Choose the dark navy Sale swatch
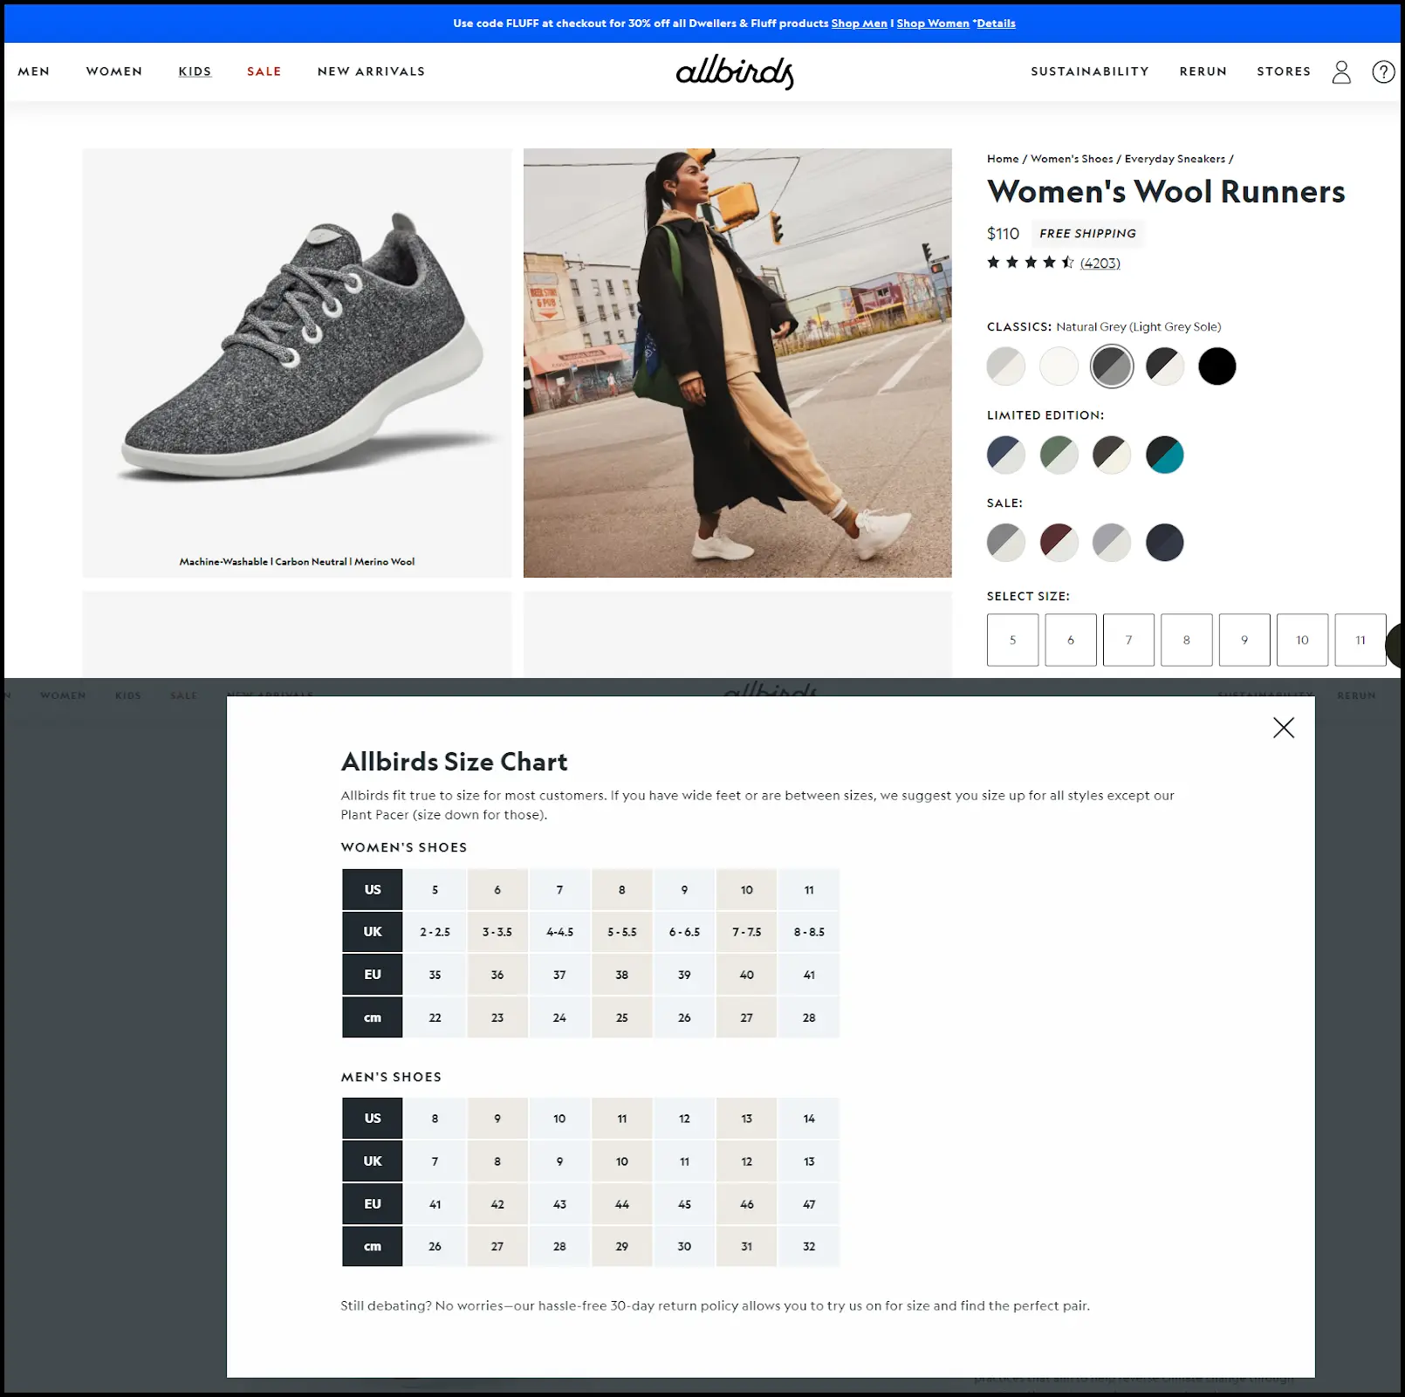The width and height of the screenshot is (1405, 1397). (x=1164, y=543)
